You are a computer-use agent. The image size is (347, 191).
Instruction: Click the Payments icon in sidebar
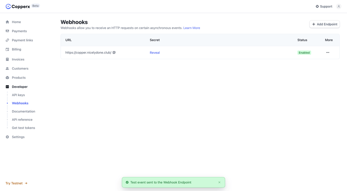[x=7, y=31]
